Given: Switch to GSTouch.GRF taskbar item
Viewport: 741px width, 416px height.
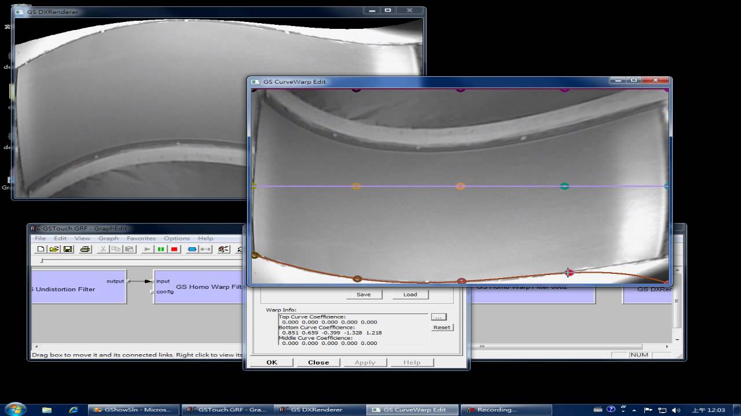Looking at the screenshot, I should click(227, 410).
